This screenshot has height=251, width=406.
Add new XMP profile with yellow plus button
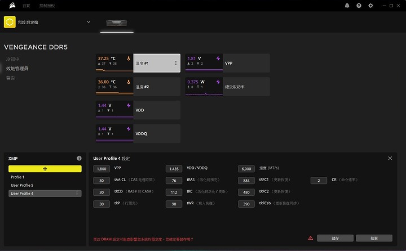45,169
